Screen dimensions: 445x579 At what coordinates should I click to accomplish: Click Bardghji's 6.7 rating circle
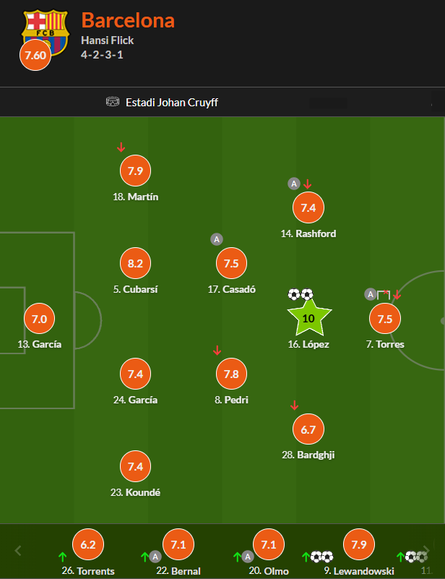pos(308,429)
